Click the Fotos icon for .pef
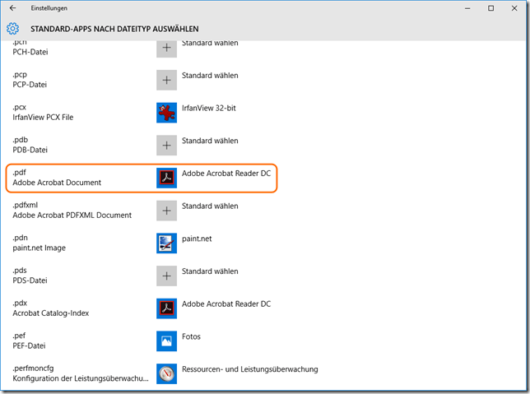 click(x=167, y=341)
